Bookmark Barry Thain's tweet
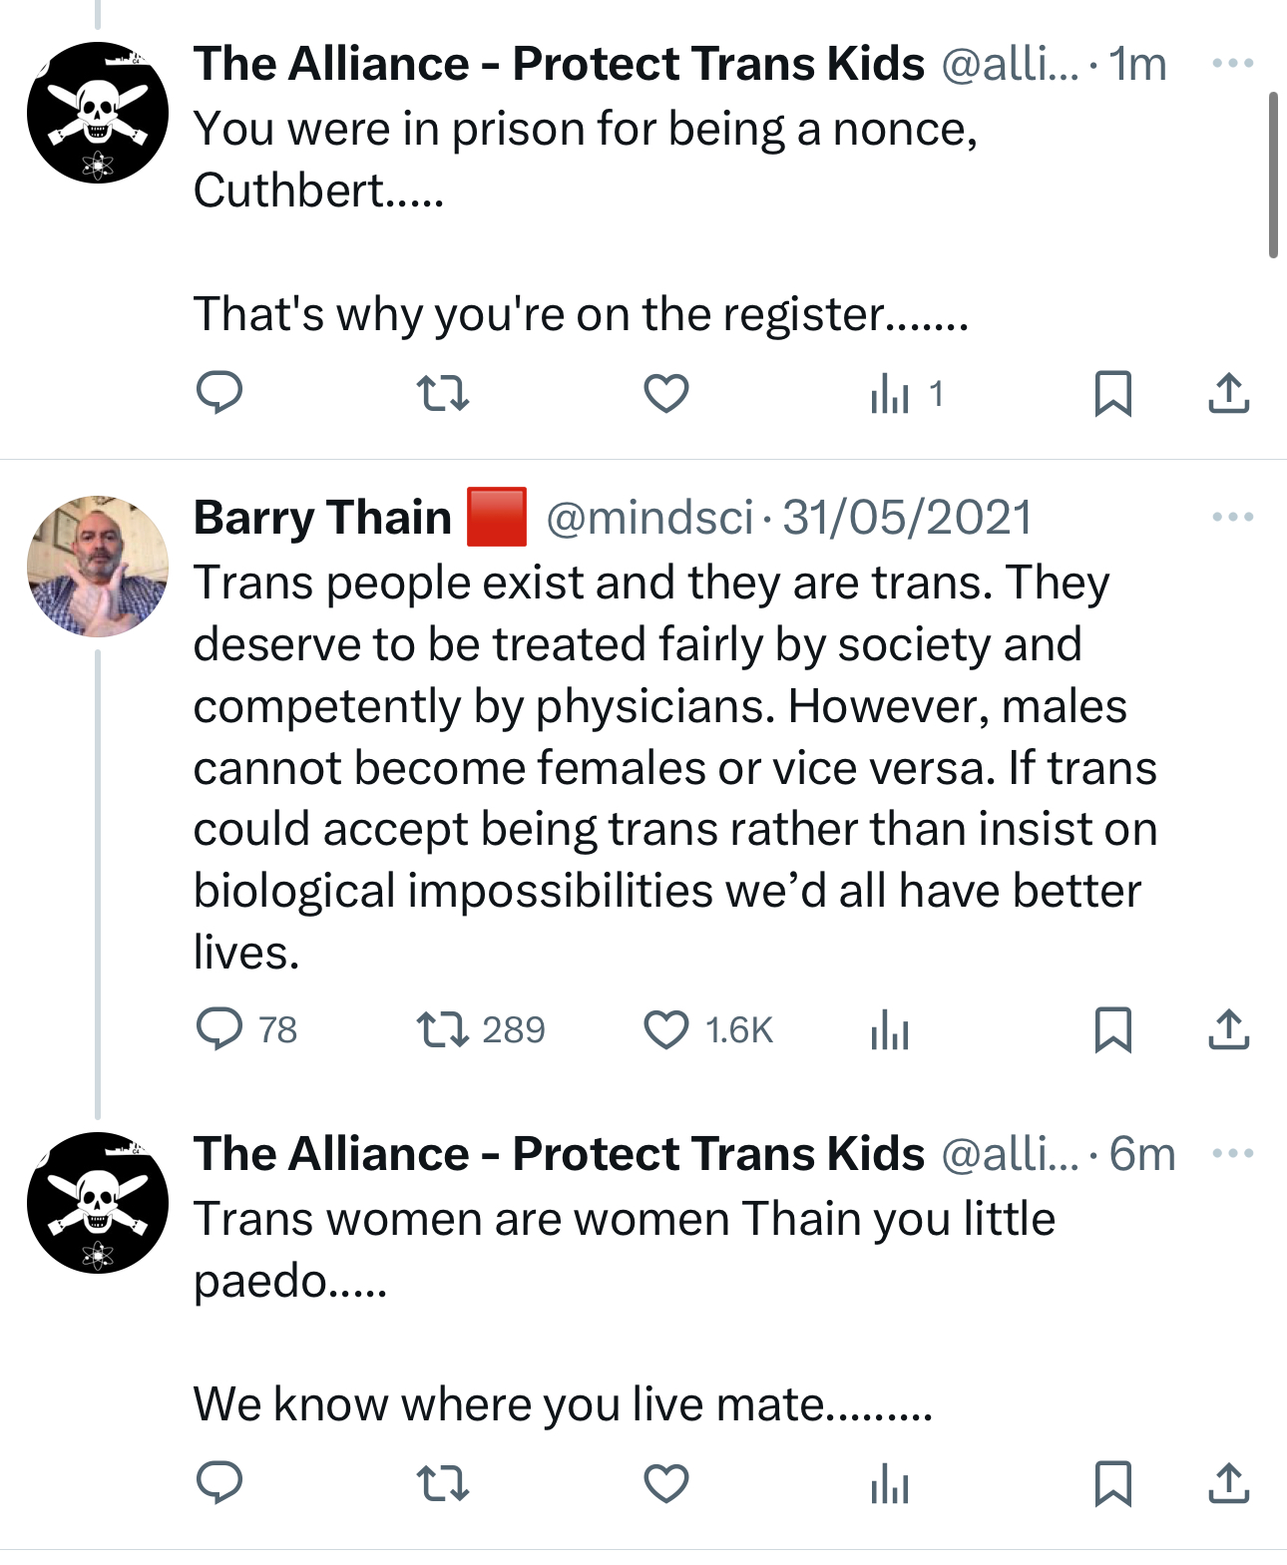Screen dimensions: 1287x1565 tap(1112, 1029)
